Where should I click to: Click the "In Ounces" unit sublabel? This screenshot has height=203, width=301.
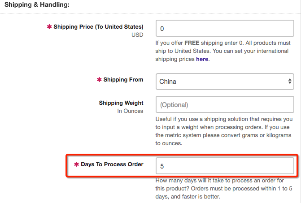[x=130, y=111]
